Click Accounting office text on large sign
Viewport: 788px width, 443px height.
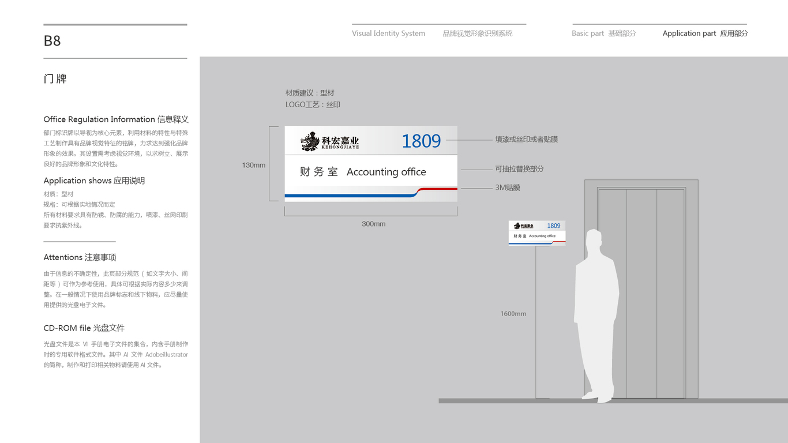click(x=386, y=172)
